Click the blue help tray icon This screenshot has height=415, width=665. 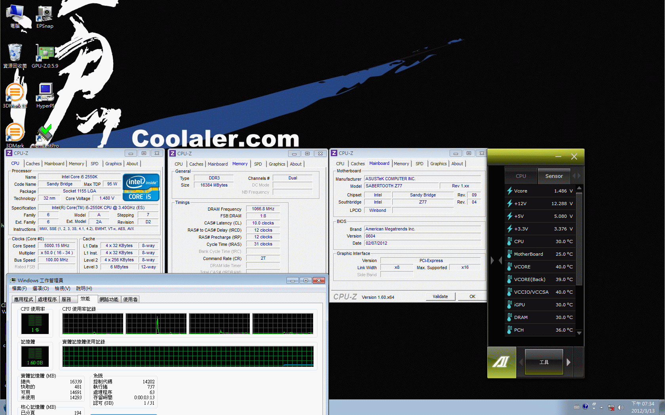[x=585, y=406]
